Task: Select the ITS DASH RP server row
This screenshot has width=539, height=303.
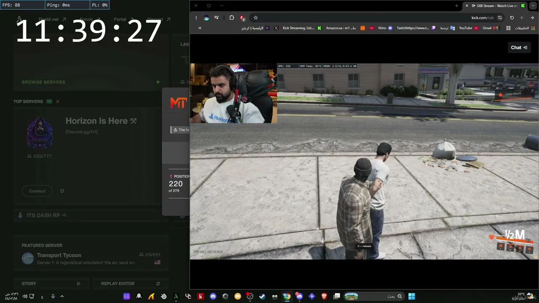Action: [91, 215]
